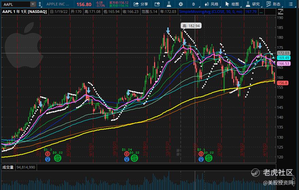Click the pink 166.53 price axis bubble

pyautogui.click(x=283, y=64)
